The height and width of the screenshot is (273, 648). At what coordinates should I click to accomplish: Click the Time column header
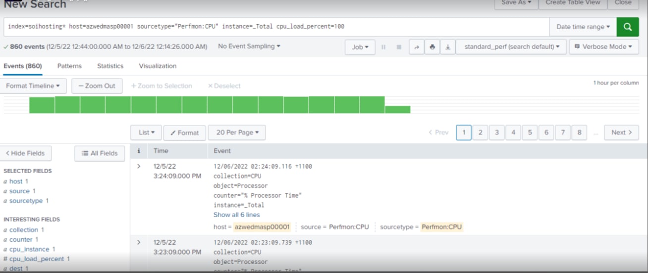(x=161, y=151)
